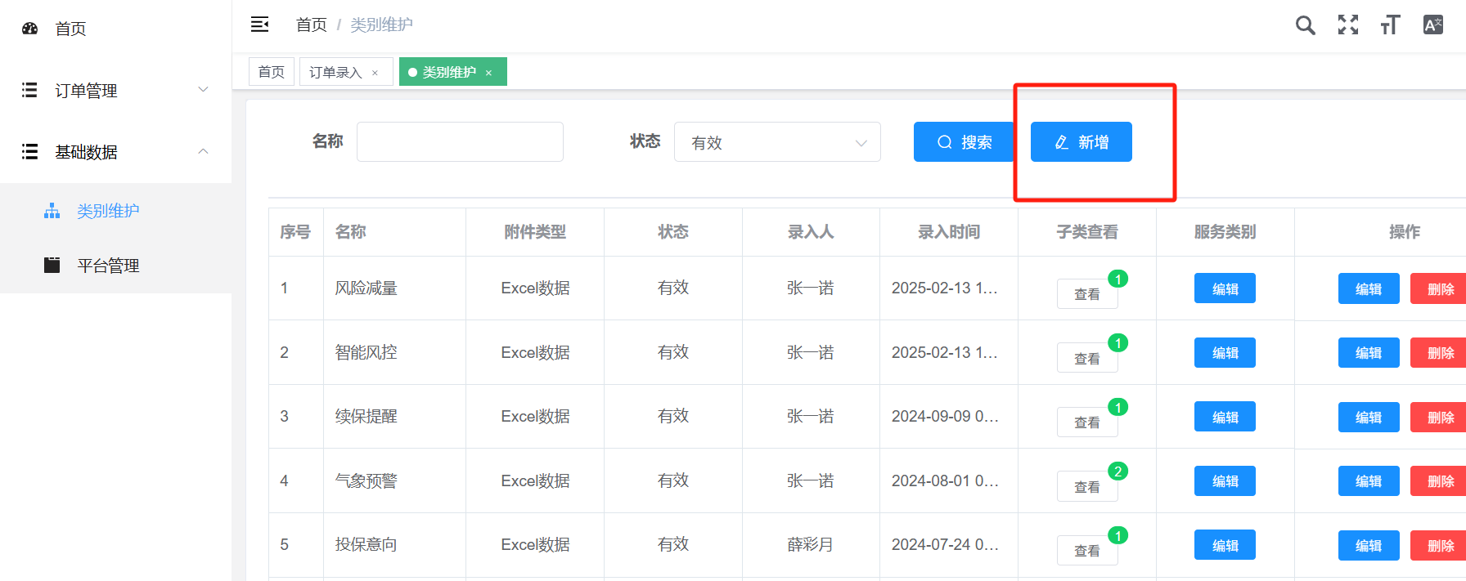The image size is (1466, 581).
Task: Click the 录入时间 column header
Action: [x=949, y=232]
